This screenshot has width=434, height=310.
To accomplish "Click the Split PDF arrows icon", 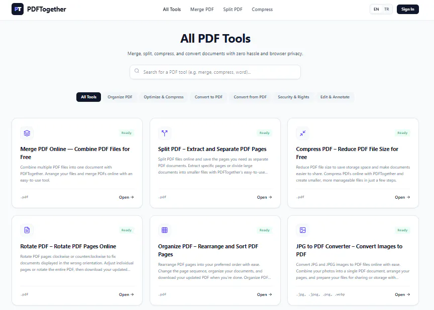I will click(165, 133).
